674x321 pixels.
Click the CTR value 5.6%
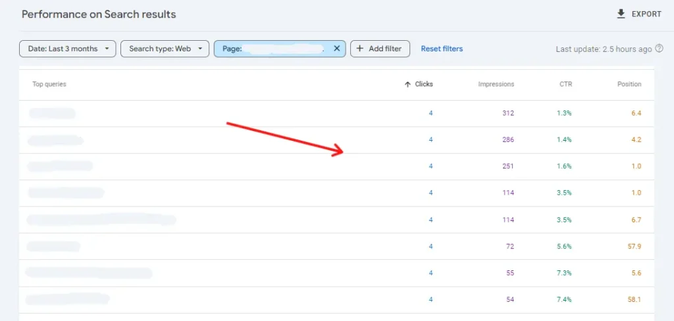[565, 246]
